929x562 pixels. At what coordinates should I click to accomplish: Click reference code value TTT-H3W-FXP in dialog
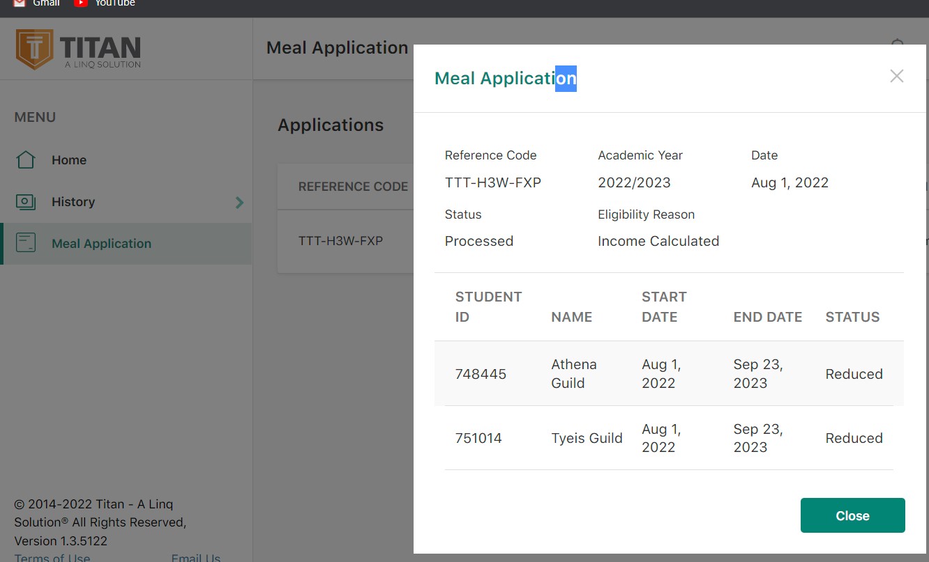point(493,183)
